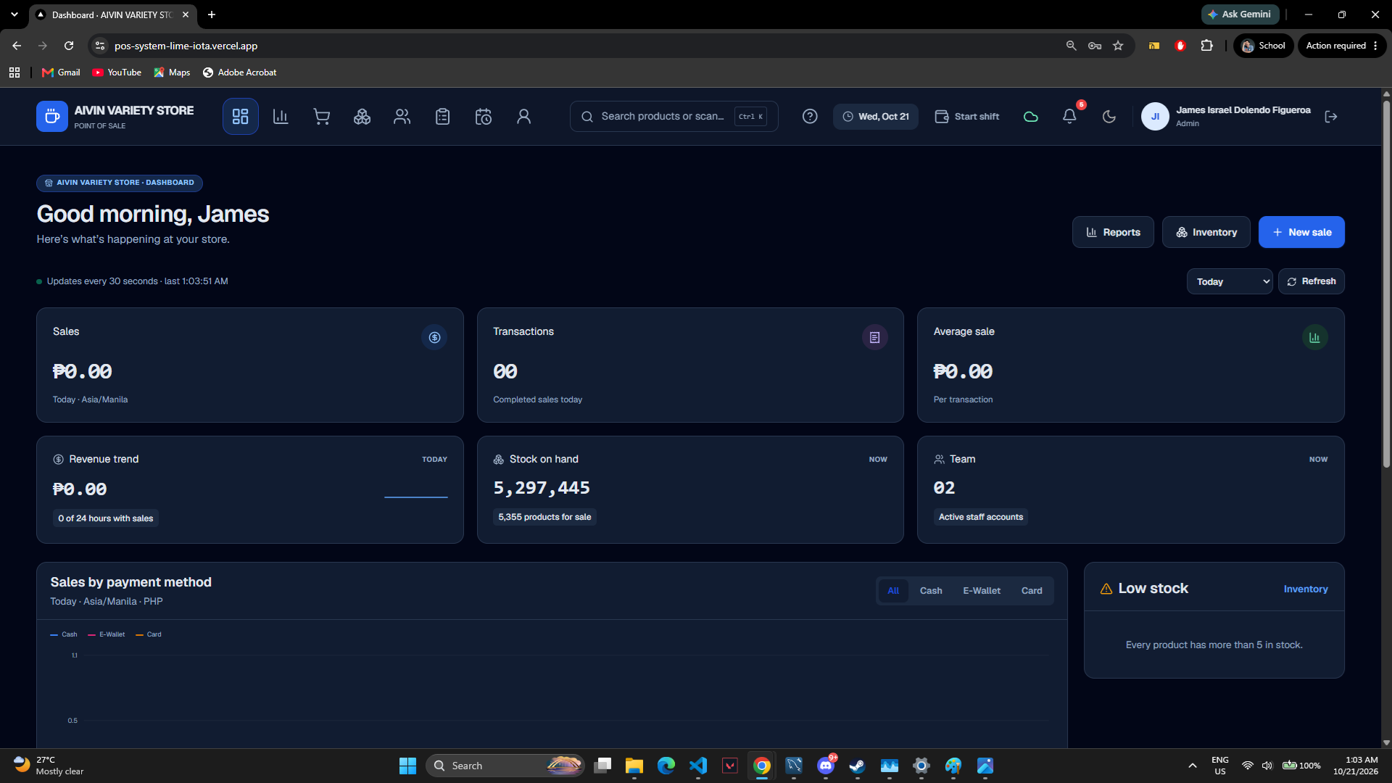Open File Explorer from taskbar
The width and height of the screenshot is (1392, 783).
tap(634, 766)
